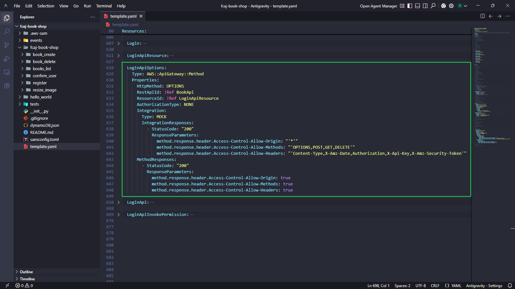Toggle the bottom panel visibility
Screen dimensions: 515x289
pos(417,6)
